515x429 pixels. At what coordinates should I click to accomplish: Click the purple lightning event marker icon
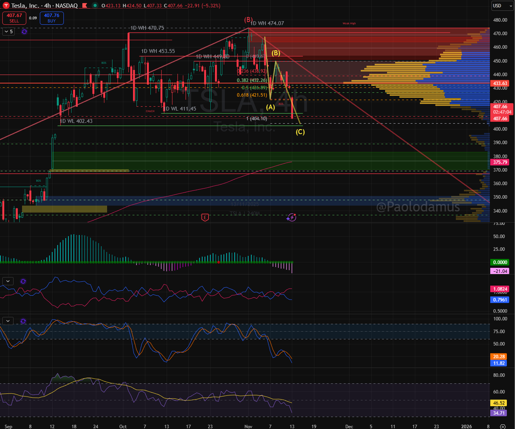[291, 218]
